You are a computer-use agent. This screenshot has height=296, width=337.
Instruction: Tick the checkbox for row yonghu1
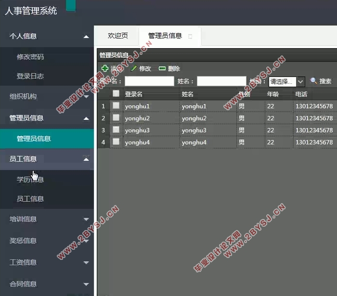point(116,106)
